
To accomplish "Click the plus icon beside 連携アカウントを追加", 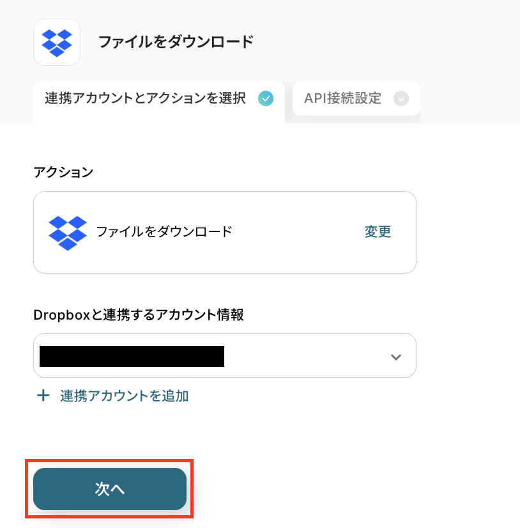I will [x=43, y=395].
